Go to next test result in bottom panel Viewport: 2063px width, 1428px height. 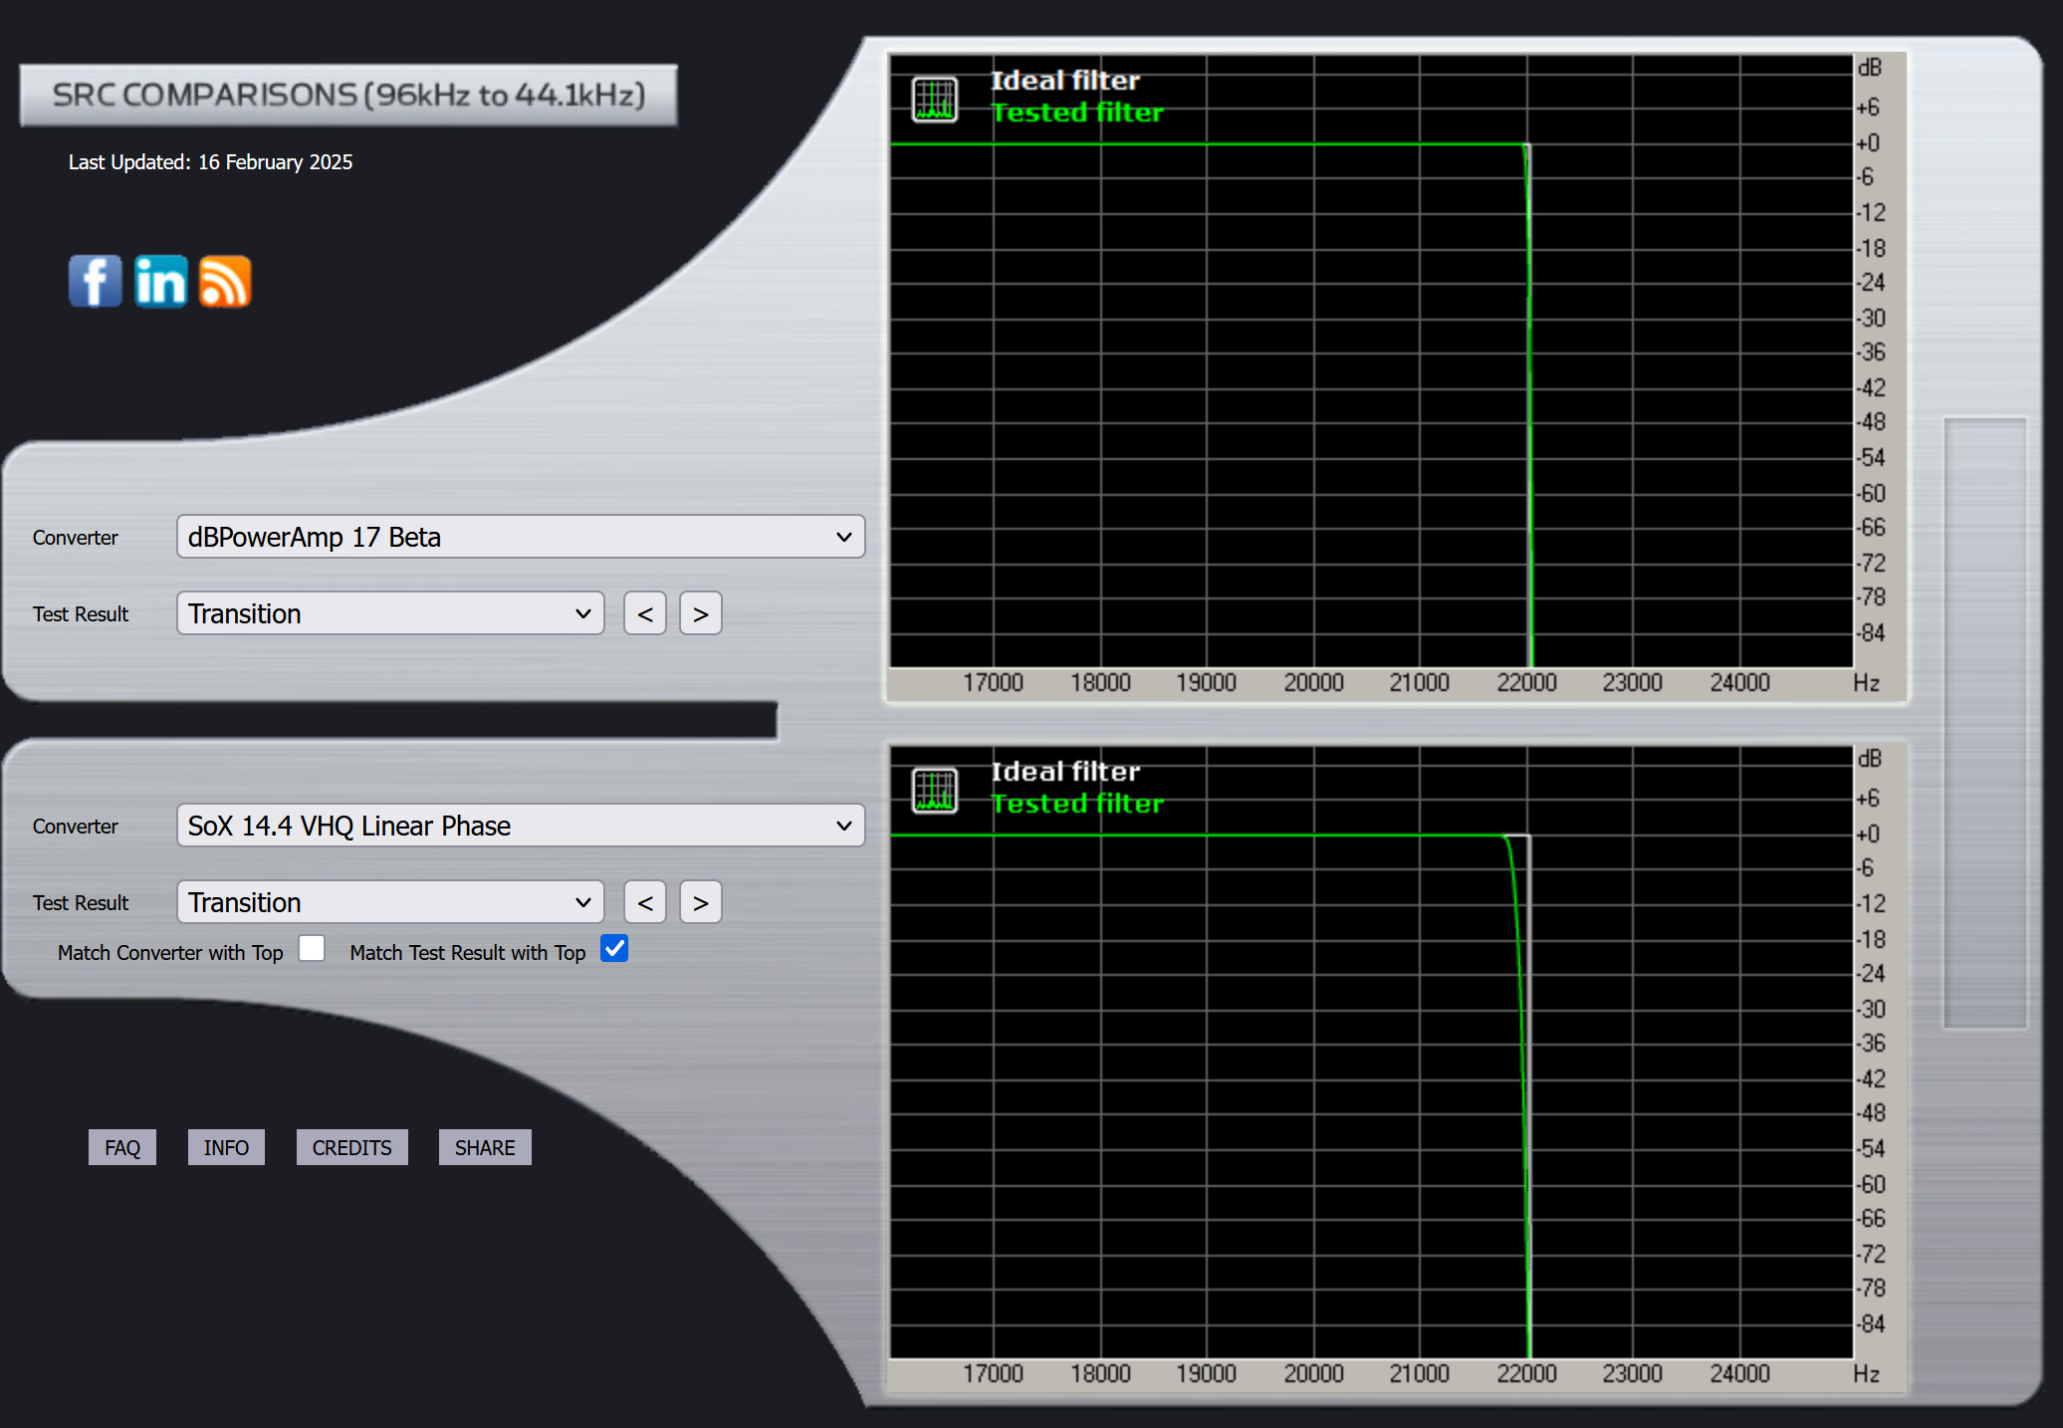(x=701, y=902)
